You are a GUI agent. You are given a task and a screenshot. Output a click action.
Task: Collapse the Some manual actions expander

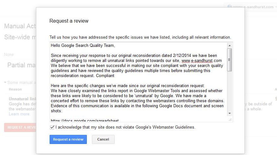[5, 82]
